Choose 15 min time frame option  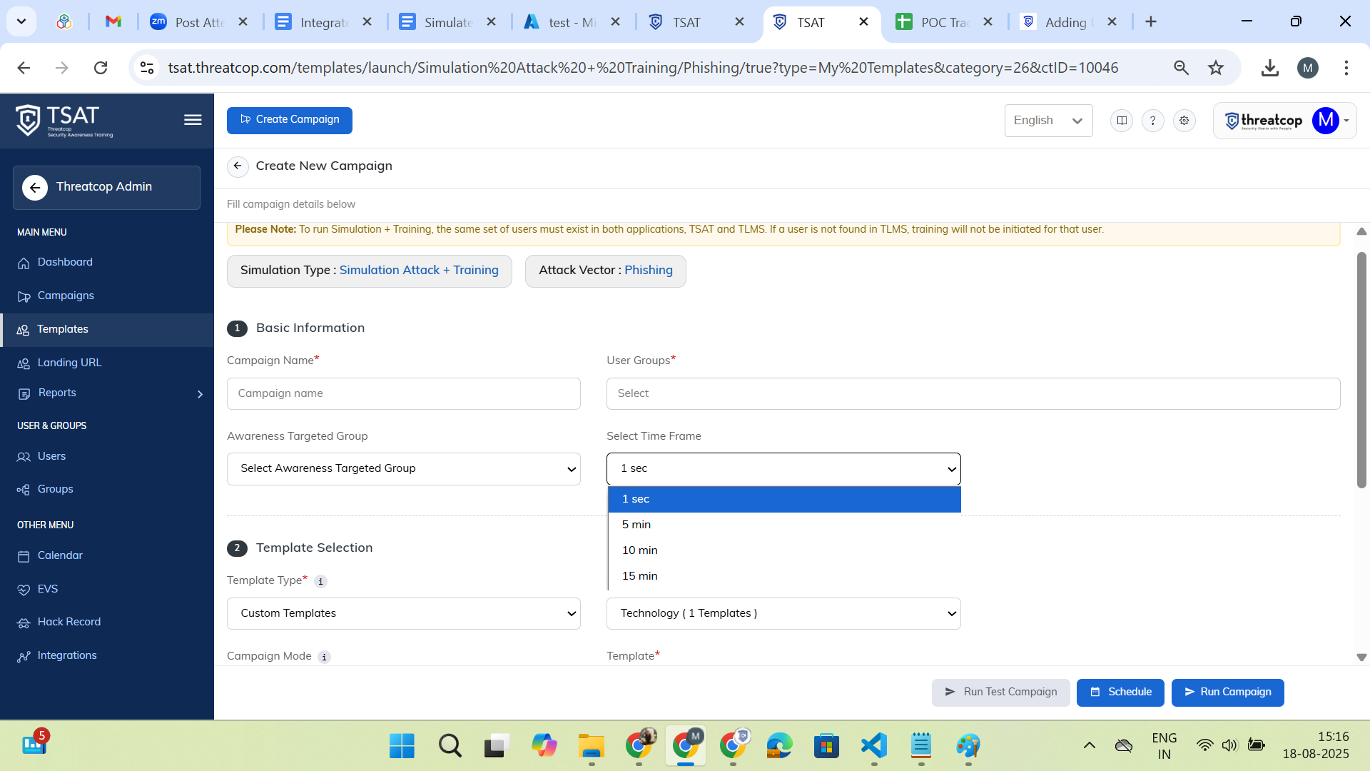click(784, 577)
